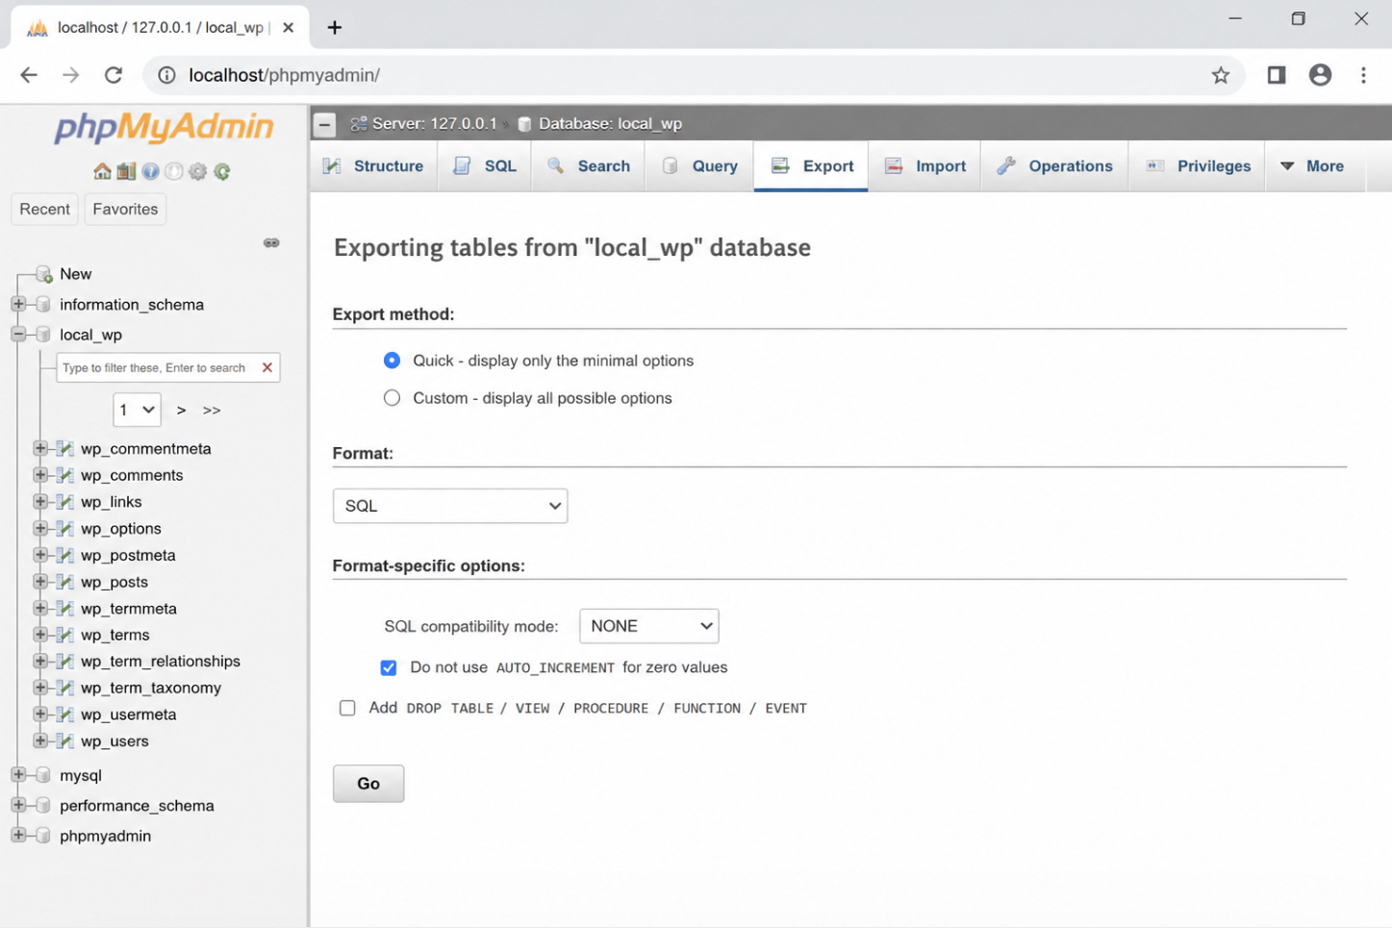Select Quick export method radio button
The height and width of the screenshot is (928, 1392).
coord(392,361)
